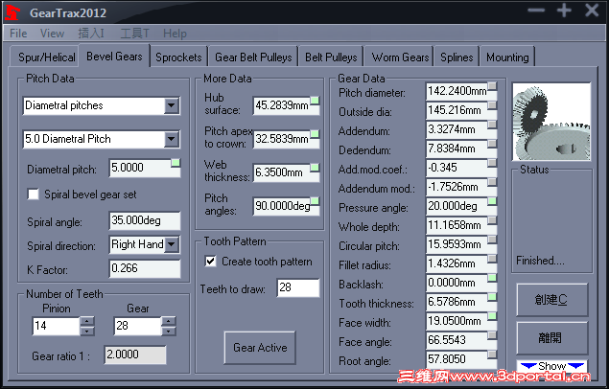Open the Diametral pitches dropdown
Image resolution: width=609 pixels, height=389 pixels.
point(172,105)
